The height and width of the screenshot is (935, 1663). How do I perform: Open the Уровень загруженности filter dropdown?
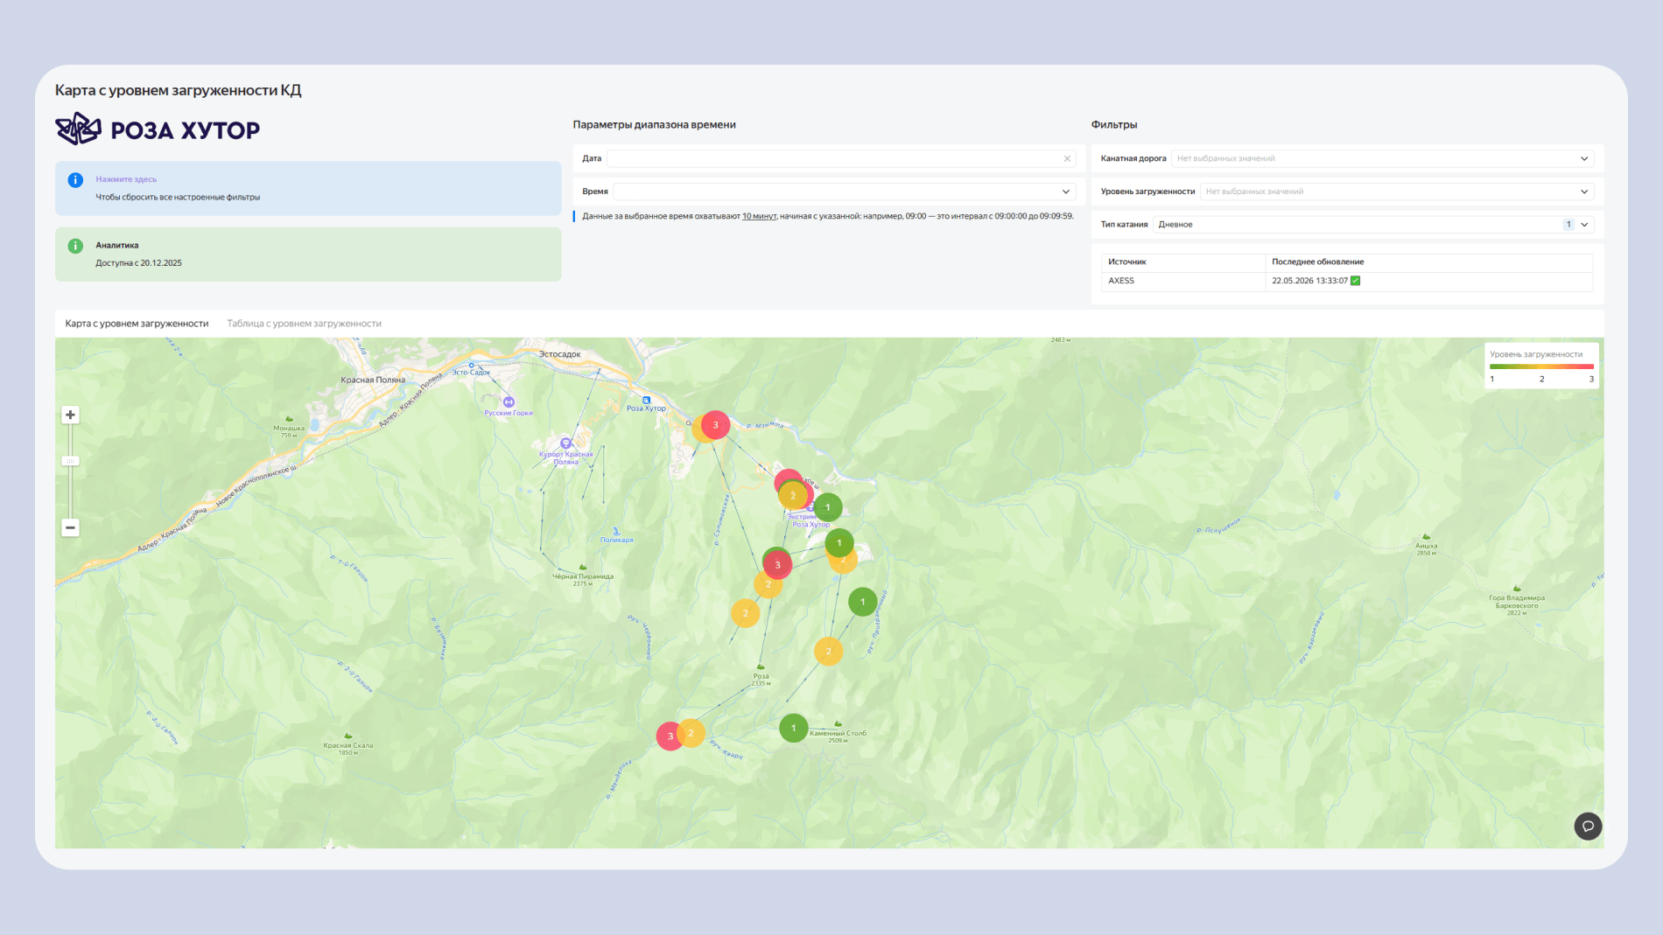coord(1397,192)
